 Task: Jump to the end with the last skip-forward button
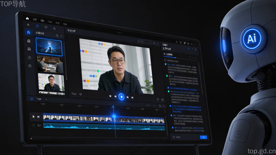[132, 98]
